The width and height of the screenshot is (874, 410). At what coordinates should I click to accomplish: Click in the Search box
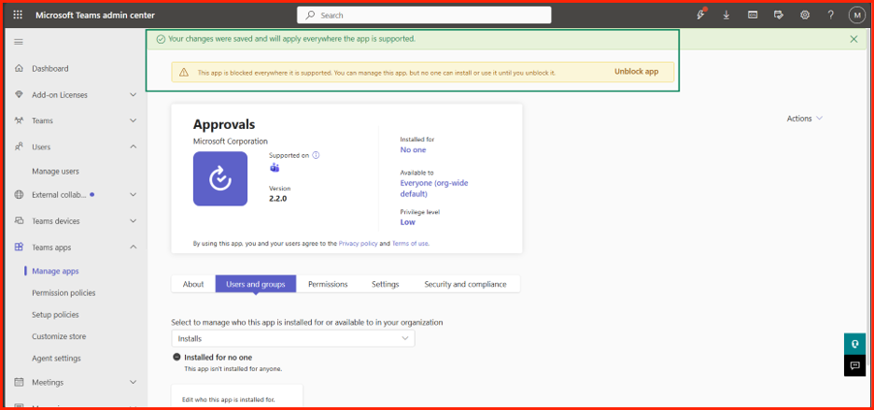pyautogui.click(x=424, y=15)
